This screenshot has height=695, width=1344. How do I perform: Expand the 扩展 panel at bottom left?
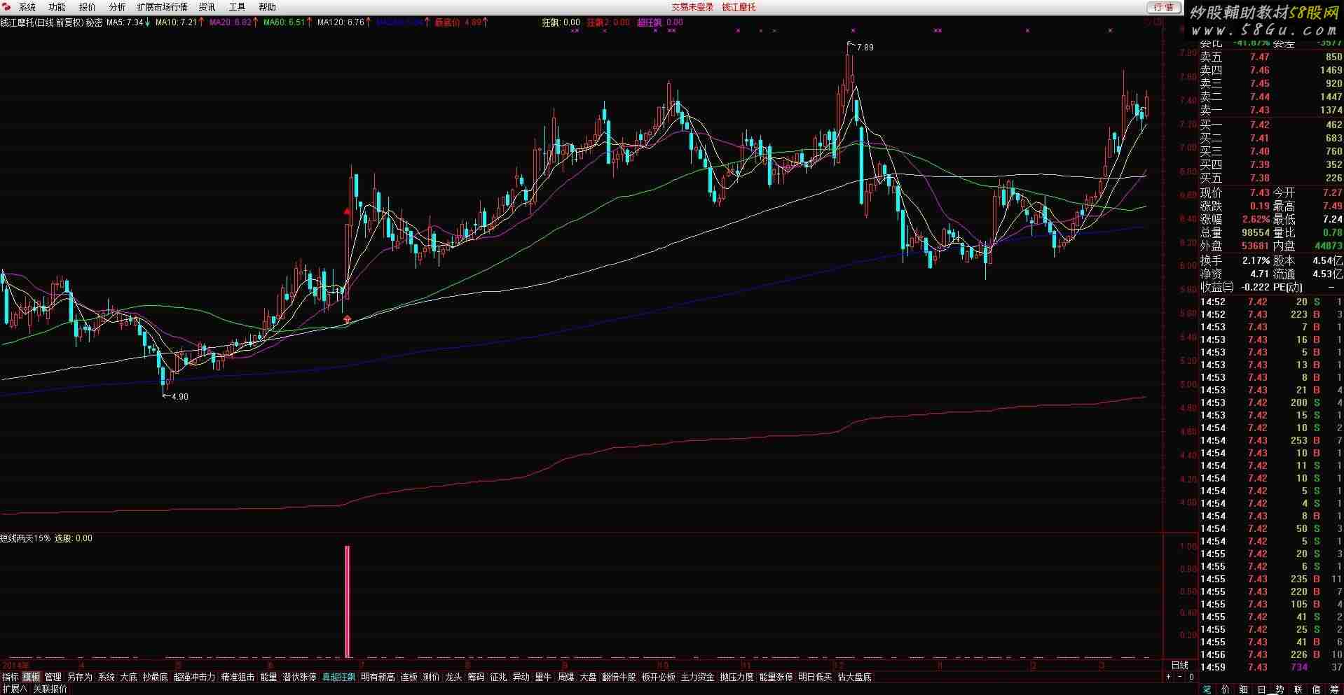pos(14,689)
